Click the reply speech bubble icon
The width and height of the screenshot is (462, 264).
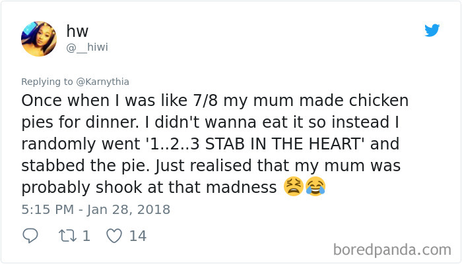pos(30,235)
